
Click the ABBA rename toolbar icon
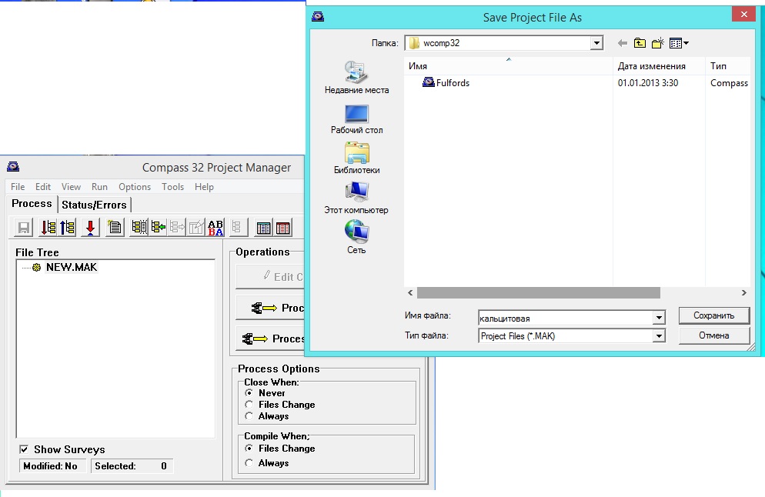216,228
